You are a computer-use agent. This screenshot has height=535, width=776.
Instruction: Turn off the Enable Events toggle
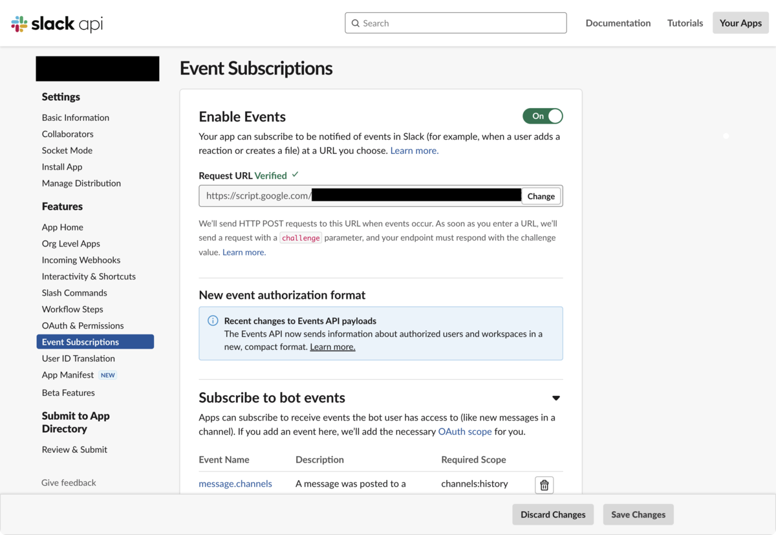tap(543, 116)
